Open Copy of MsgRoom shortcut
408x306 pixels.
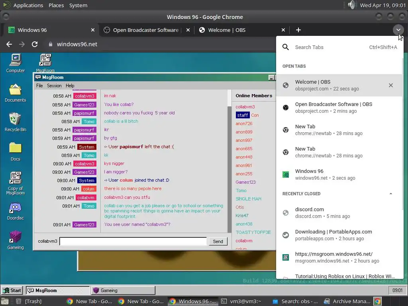pos(16,183)
